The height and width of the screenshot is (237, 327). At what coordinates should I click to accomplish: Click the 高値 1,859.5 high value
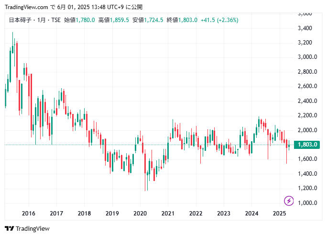tap(114, 20)
